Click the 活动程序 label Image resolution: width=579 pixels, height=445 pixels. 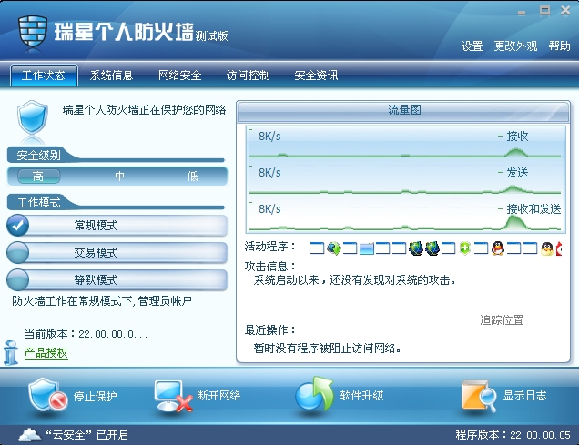[x=270, y=246]
